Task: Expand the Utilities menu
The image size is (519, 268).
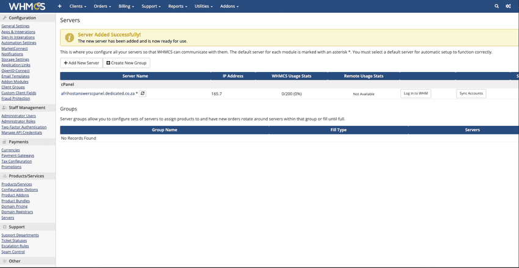Action: coord(204,6)
